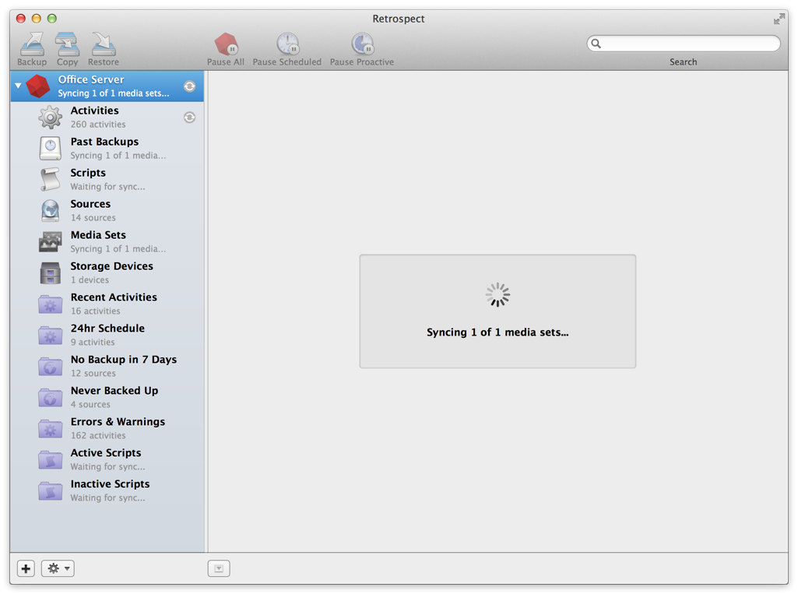
Task: Start a Backup from the toolbar
Action: pyautogui.click(x=32, y=48)
